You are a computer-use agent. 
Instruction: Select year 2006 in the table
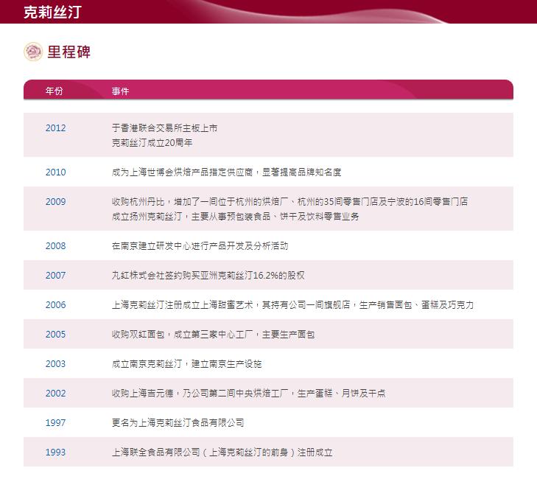tap(55, 304)
